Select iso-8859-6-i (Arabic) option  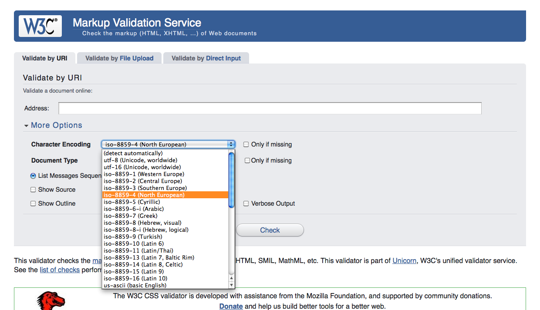coord(165,209)
